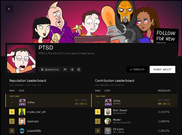
Task: Click the Master avatar image
Action: (108, 121)
